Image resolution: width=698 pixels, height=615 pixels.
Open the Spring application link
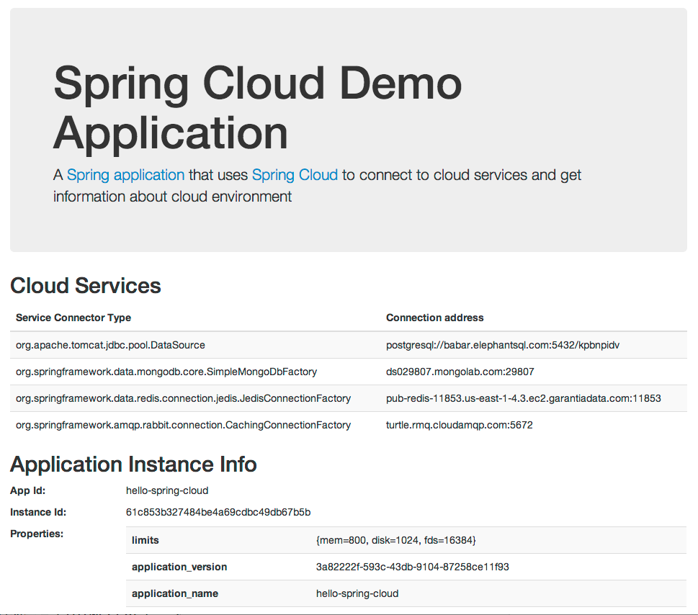click(x=125, y=175)
